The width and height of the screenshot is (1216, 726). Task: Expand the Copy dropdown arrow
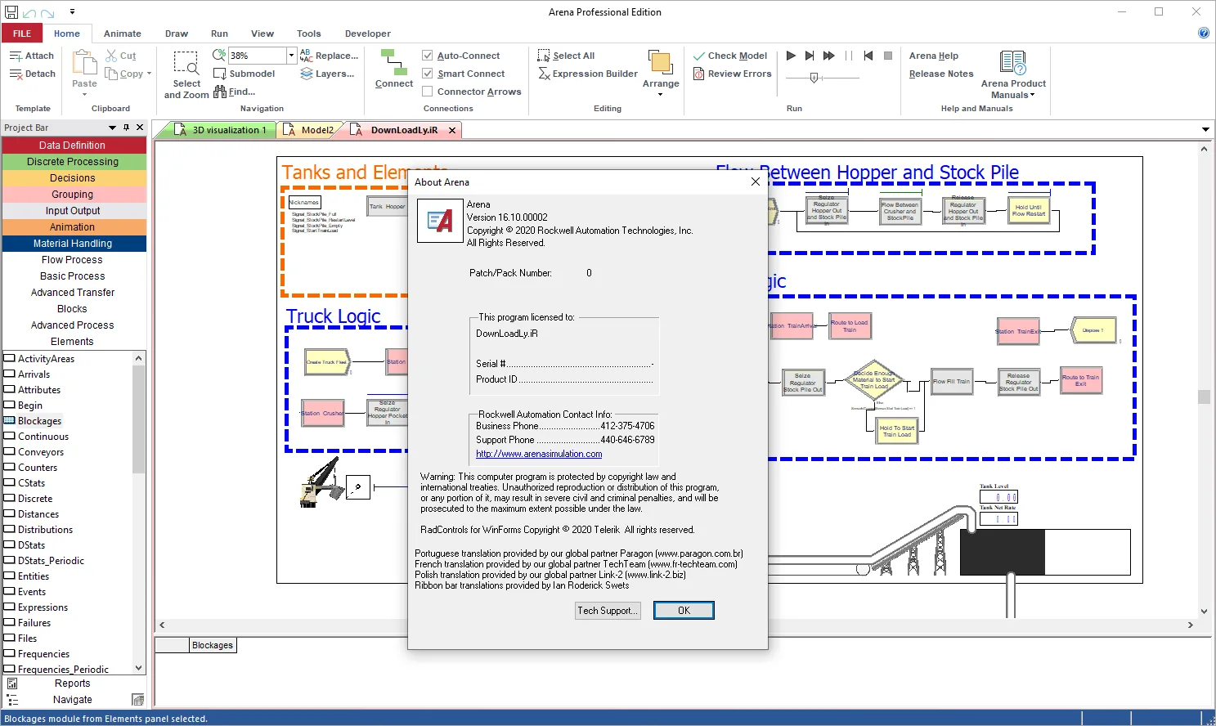149,74
